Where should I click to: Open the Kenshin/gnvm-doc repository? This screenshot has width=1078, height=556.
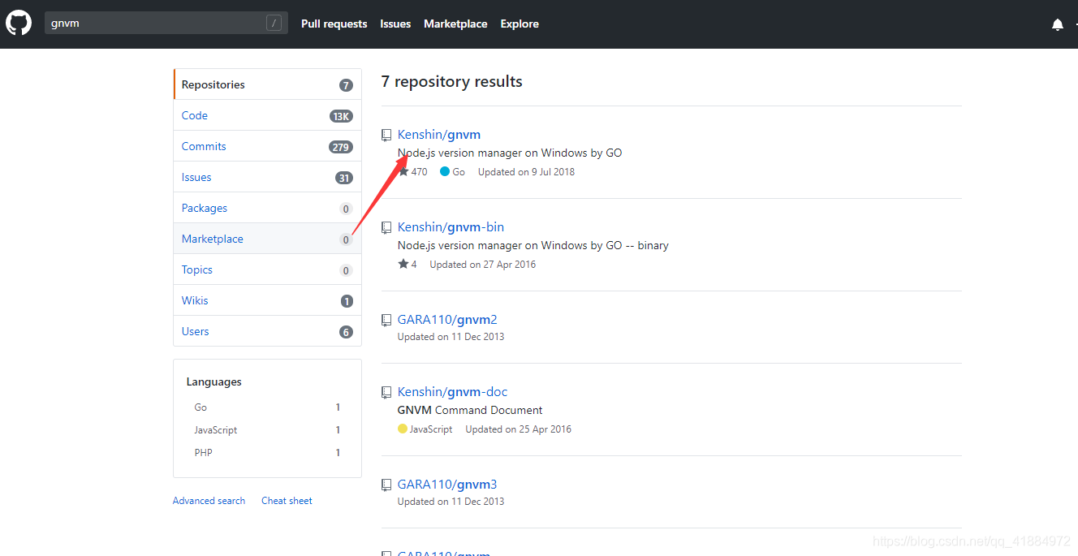[x=452, y=392]
